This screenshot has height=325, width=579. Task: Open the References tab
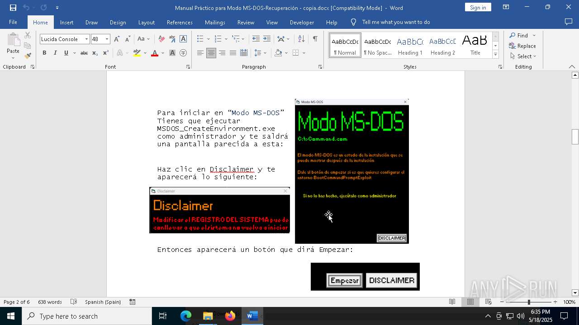pos(180,22)
